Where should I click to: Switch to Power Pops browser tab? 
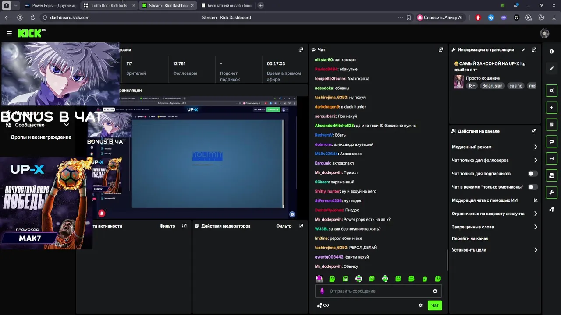51,6
